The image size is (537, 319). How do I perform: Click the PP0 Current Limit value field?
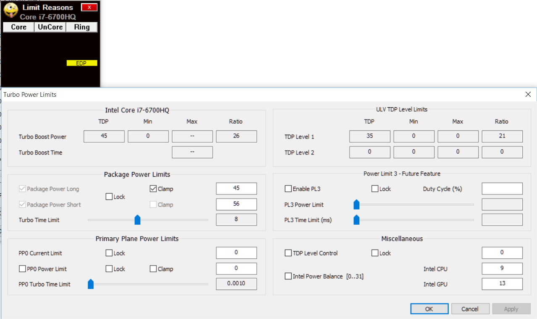[236, 253]
